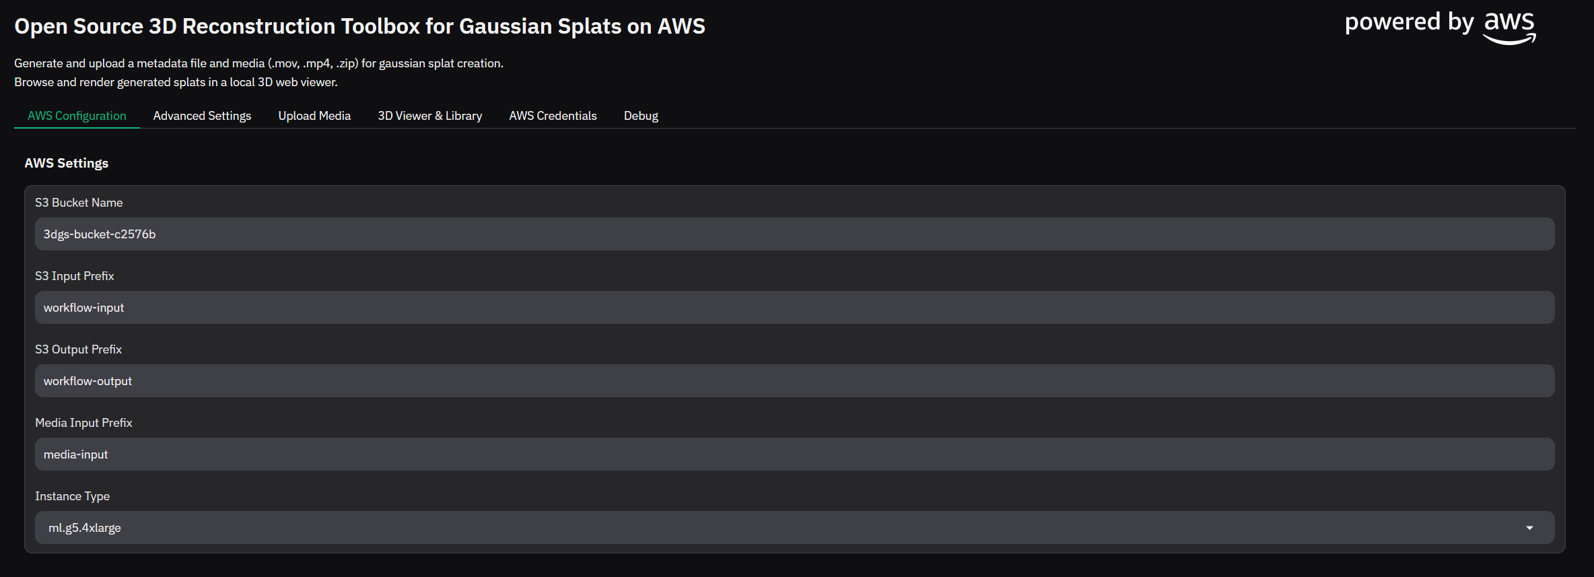The width and height of the screenshot is (1594, 577).
Task: Switch to the AWS Configuration tab
Action: click(77, 116)
